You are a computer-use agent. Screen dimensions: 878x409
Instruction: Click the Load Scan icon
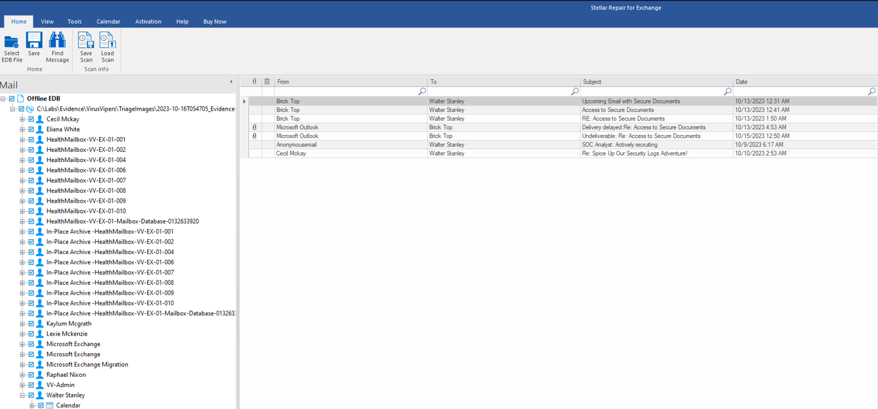coord(107,40)
